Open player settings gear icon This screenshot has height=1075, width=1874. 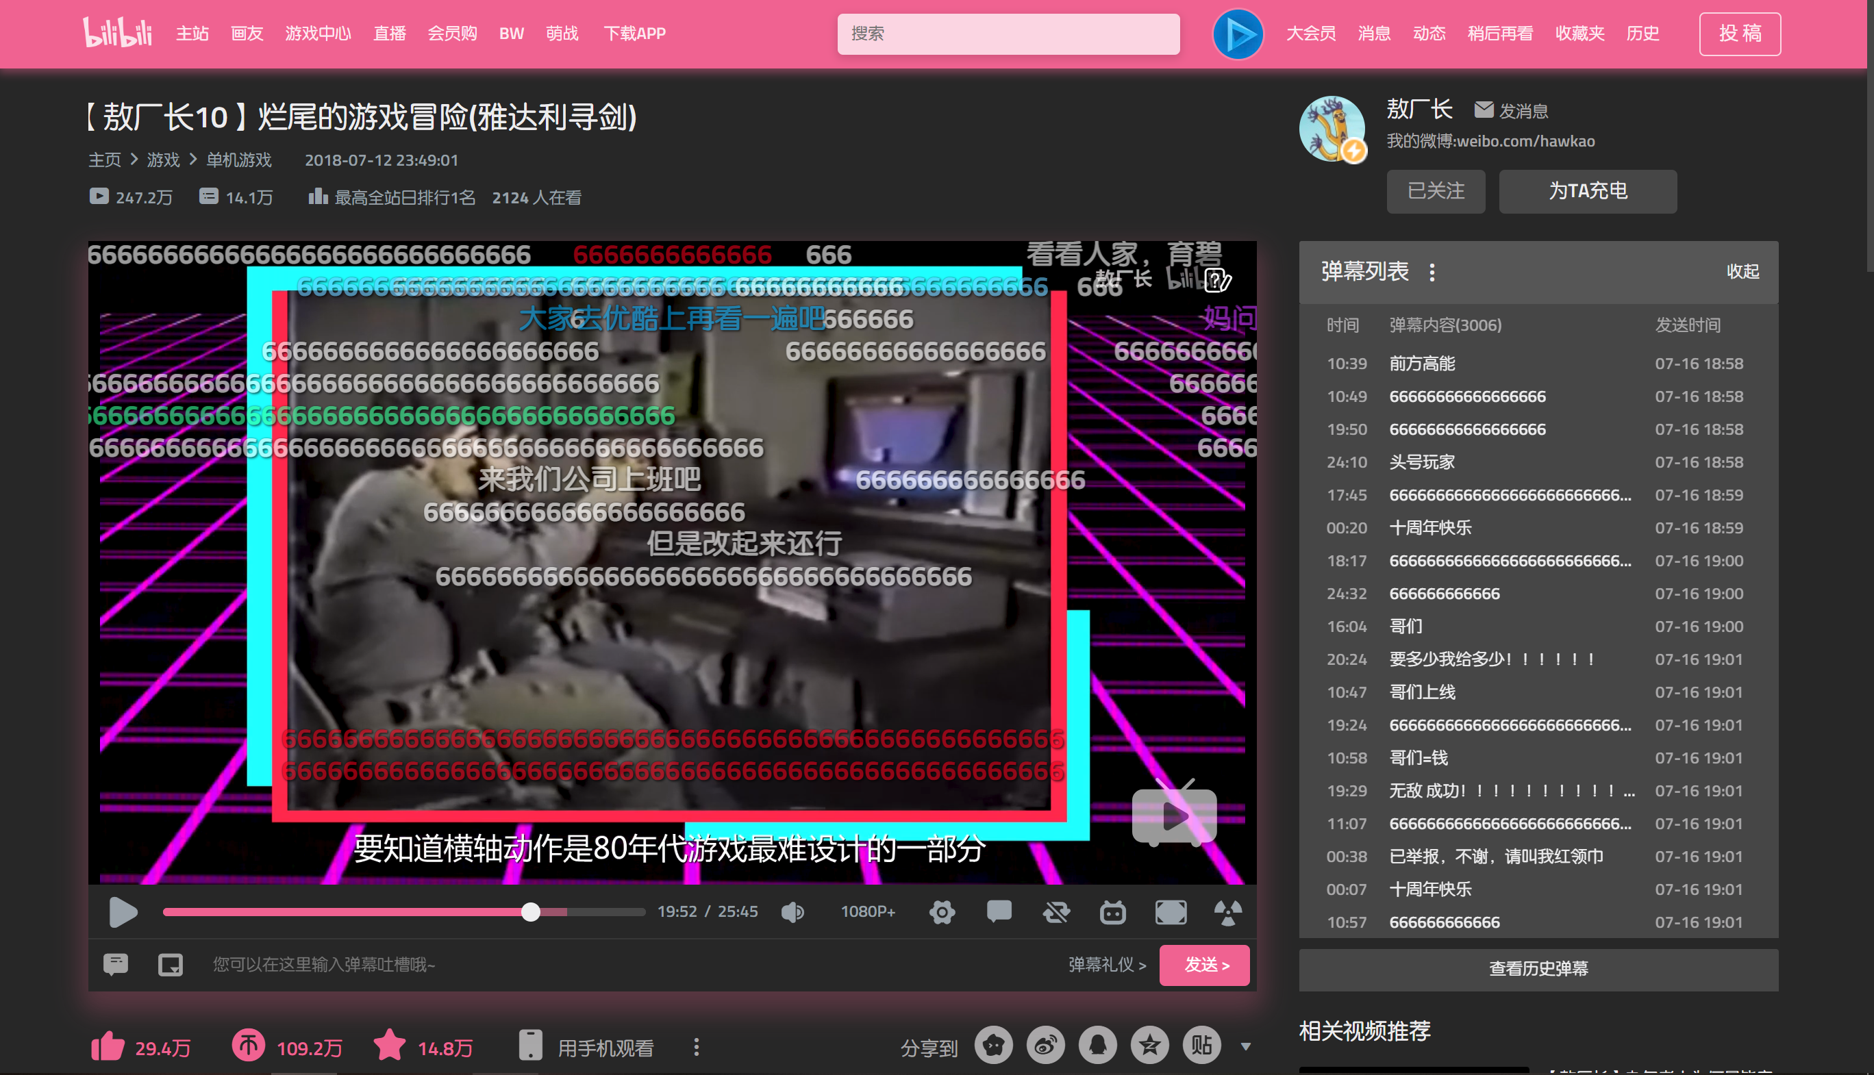coord(941,912)
